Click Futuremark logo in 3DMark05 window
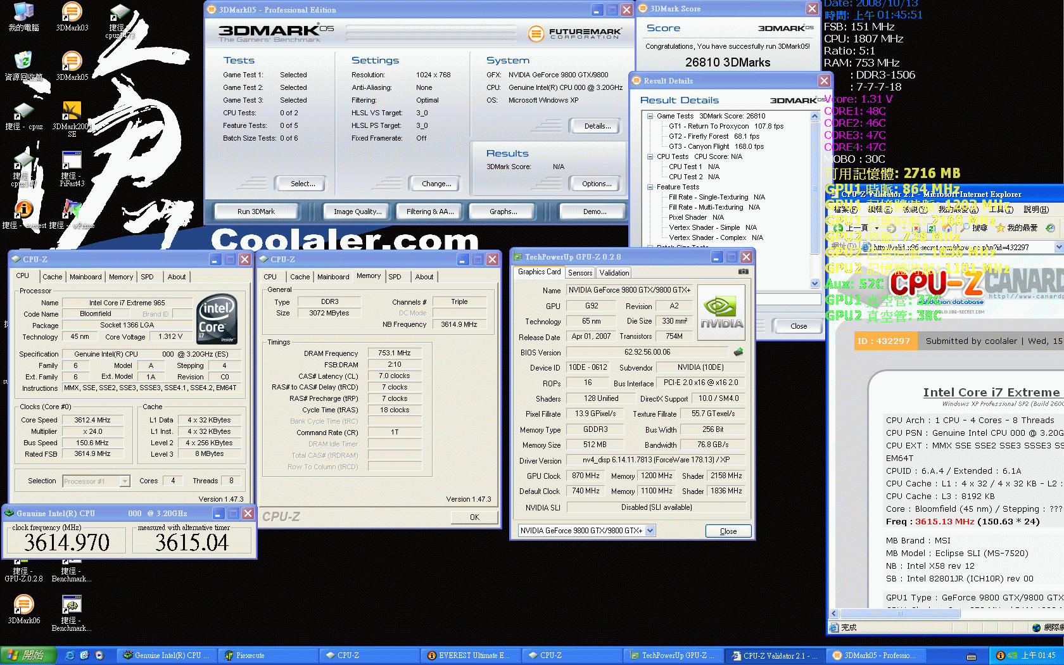 coord(574,33)
